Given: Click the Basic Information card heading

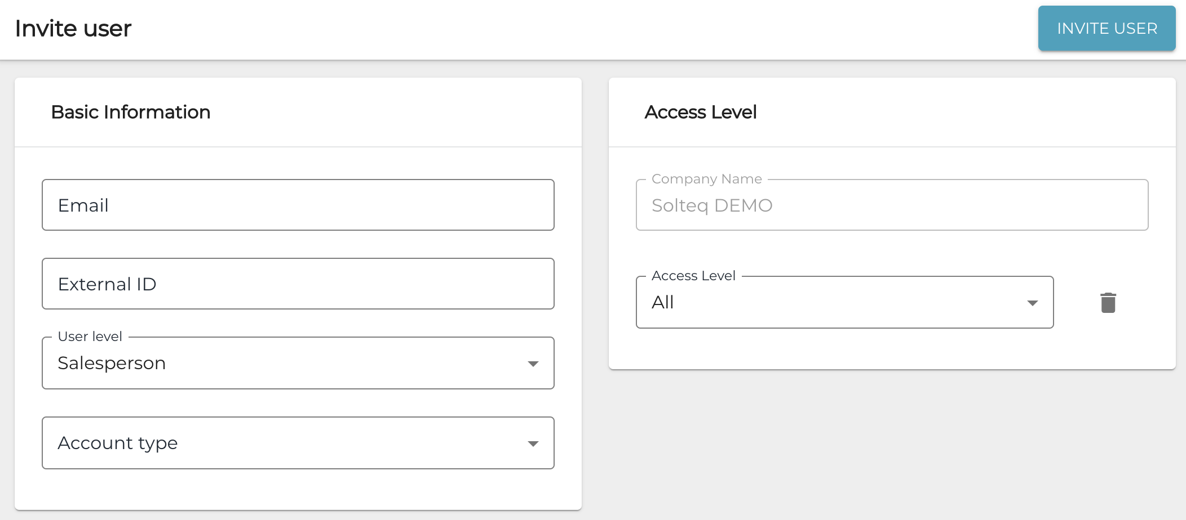Looking at the screenshot, I should coord(130,112).
